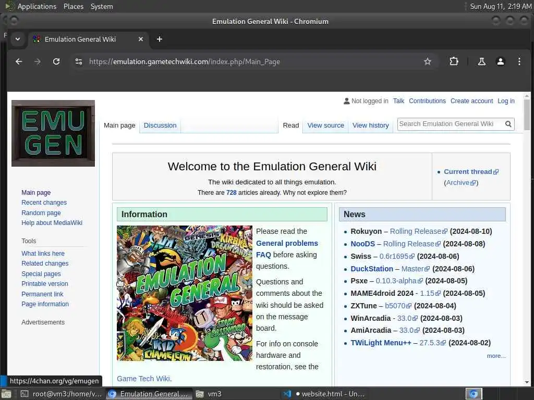Open MAME4droid 1.15 release link
Image resolution: width=534 pixels, height=400 pixels.
430,293
